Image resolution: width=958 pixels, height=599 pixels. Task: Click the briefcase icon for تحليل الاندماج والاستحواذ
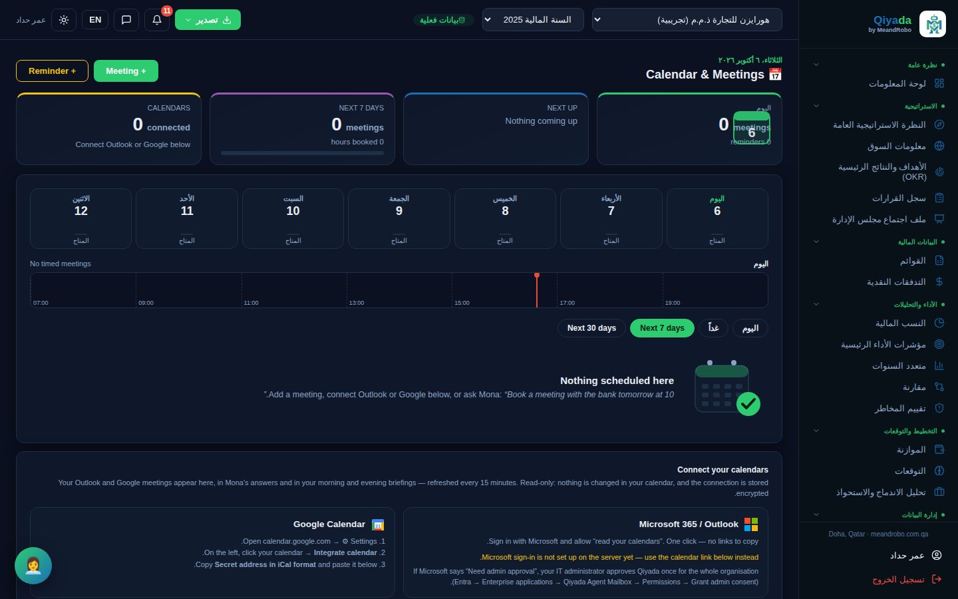[x=939, y=492]
